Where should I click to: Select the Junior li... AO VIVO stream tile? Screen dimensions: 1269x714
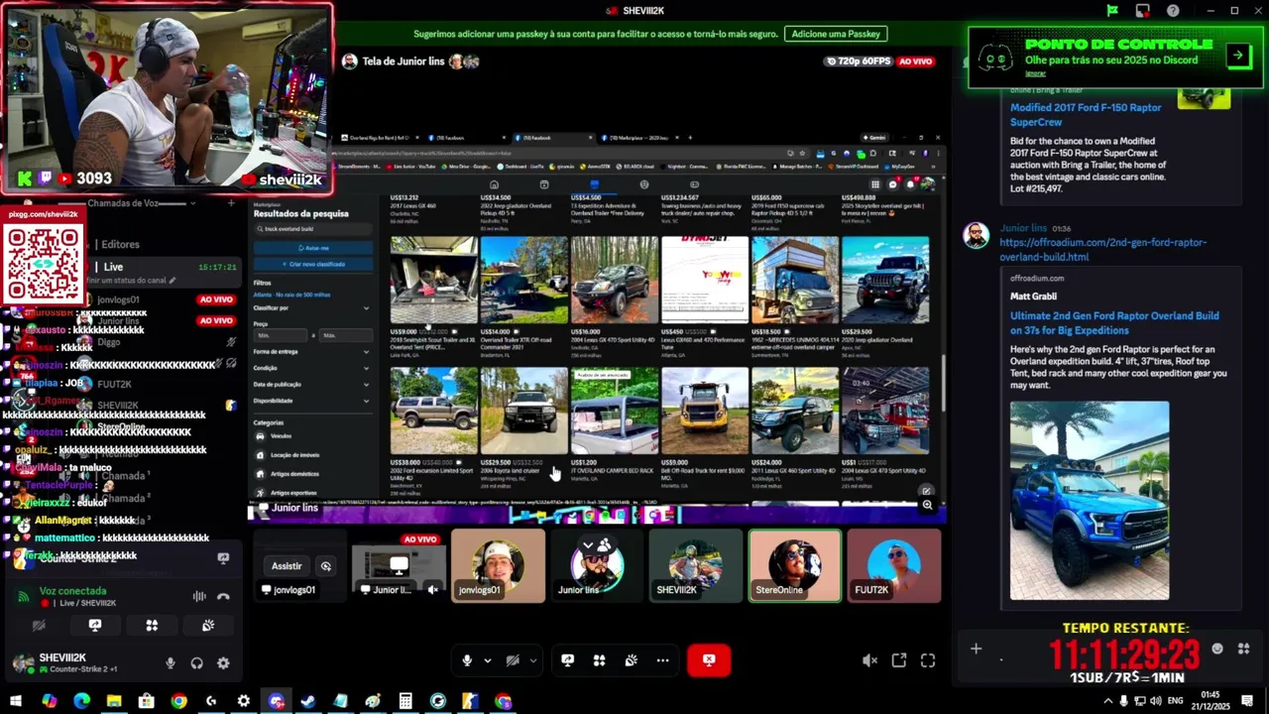(x=399, y=566)
